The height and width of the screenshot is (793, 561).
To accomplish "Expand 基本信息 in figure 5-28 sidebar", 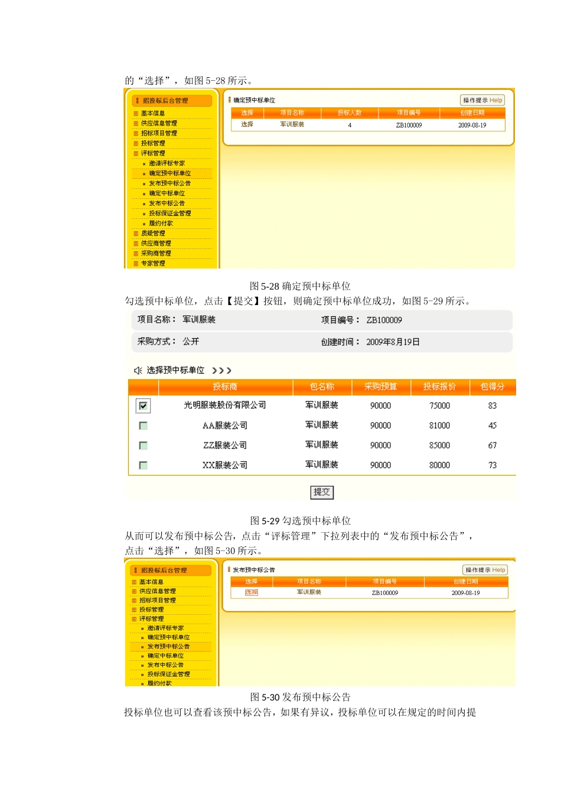I will coord(153,113).
